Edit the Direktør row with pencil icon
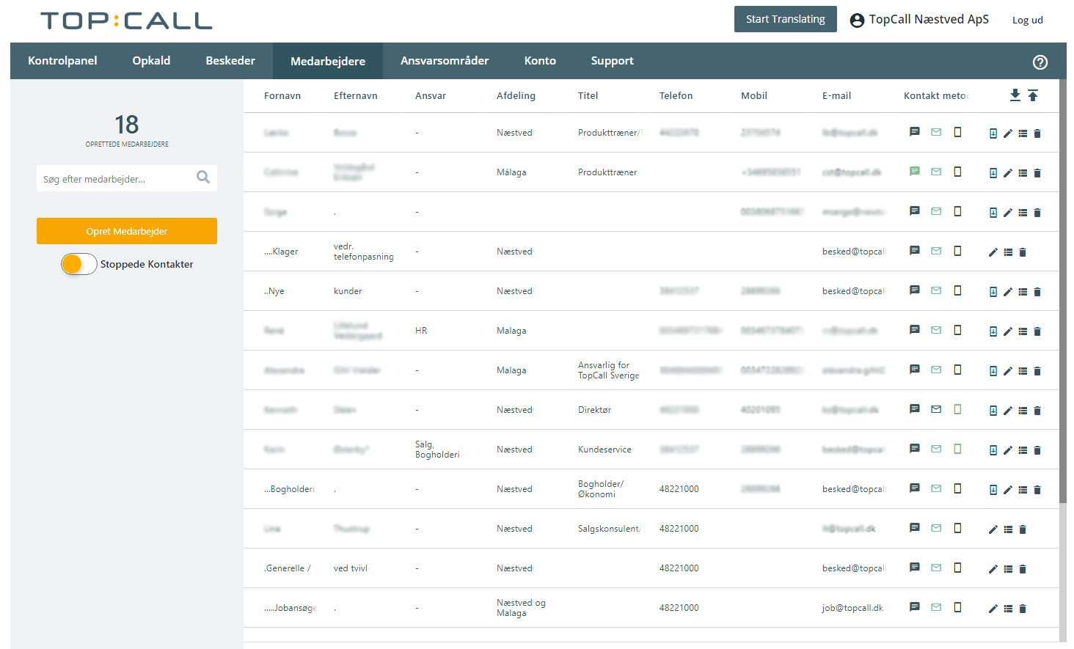Viewport: 1074px width, 649px height. (1008, 411)
